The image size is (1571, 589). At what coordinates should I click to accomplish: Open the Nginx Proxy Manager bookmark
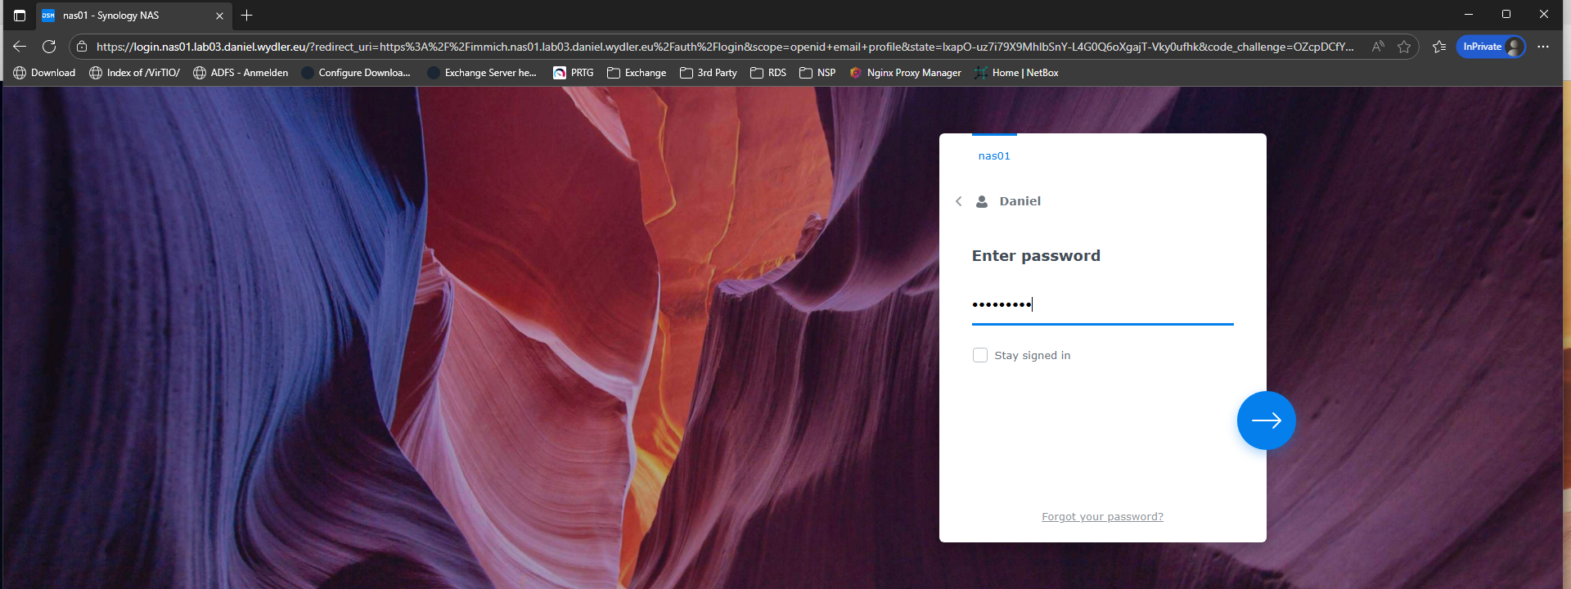[x=906, y=73]
